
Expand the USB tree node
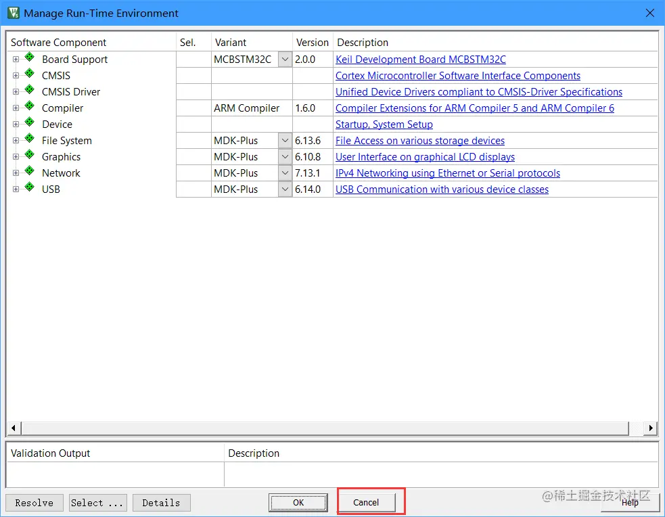tap(16, 189)
